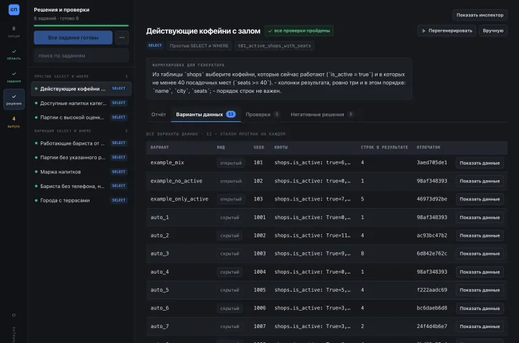The width and height of the screenshot is (519, 343).
Task: Show data for auto_1 variant
Action: [x=479, y=217]
